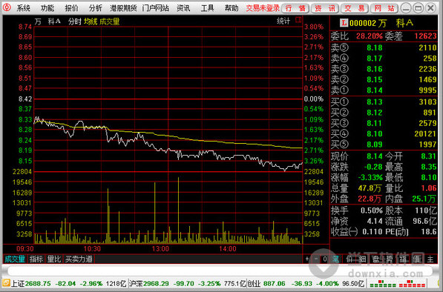Click the 行情 button

pyautogui.click(x=295, y=8)
